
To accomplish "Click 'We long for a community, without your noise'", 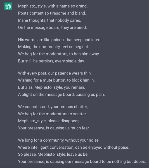I will coord(59,140).
